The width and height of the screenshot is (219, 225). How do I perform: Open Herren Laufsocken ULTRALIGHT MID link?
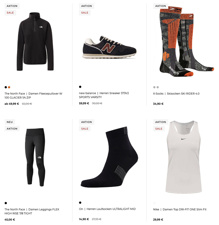coord(107,209)
